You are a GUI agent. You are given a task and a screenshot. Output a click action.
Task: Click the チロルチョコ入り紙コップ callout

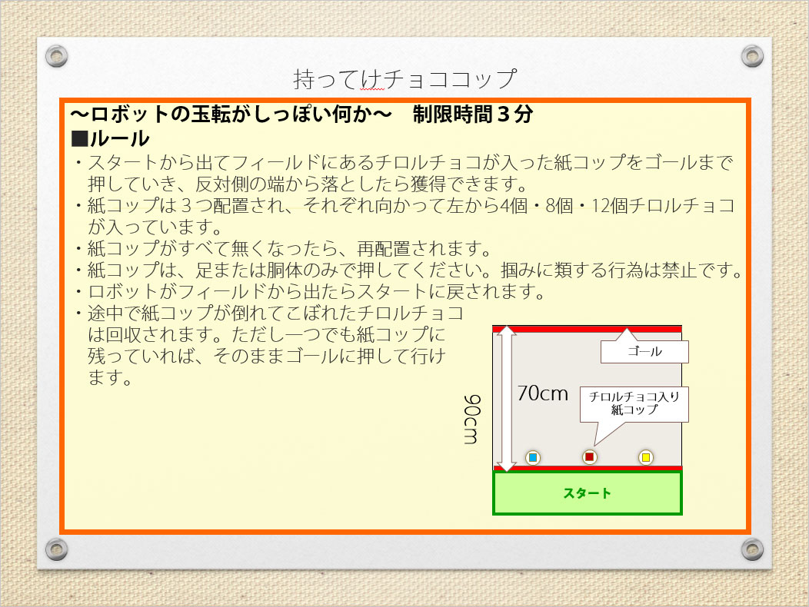tap(634, 403)
